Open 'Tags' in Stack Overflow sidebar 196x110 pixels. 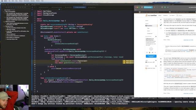coord(148,28)
